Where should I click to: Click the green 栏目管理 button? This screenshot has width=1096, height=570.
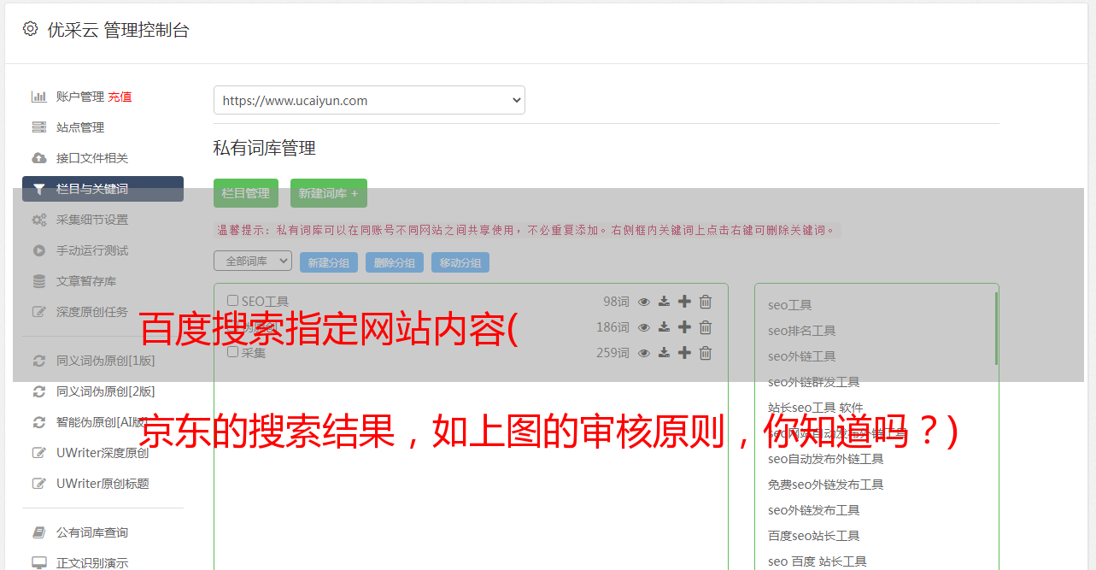(246, 193)
